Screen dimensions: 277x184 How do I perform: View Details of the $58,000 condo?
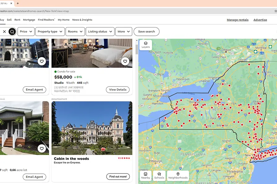117,90
